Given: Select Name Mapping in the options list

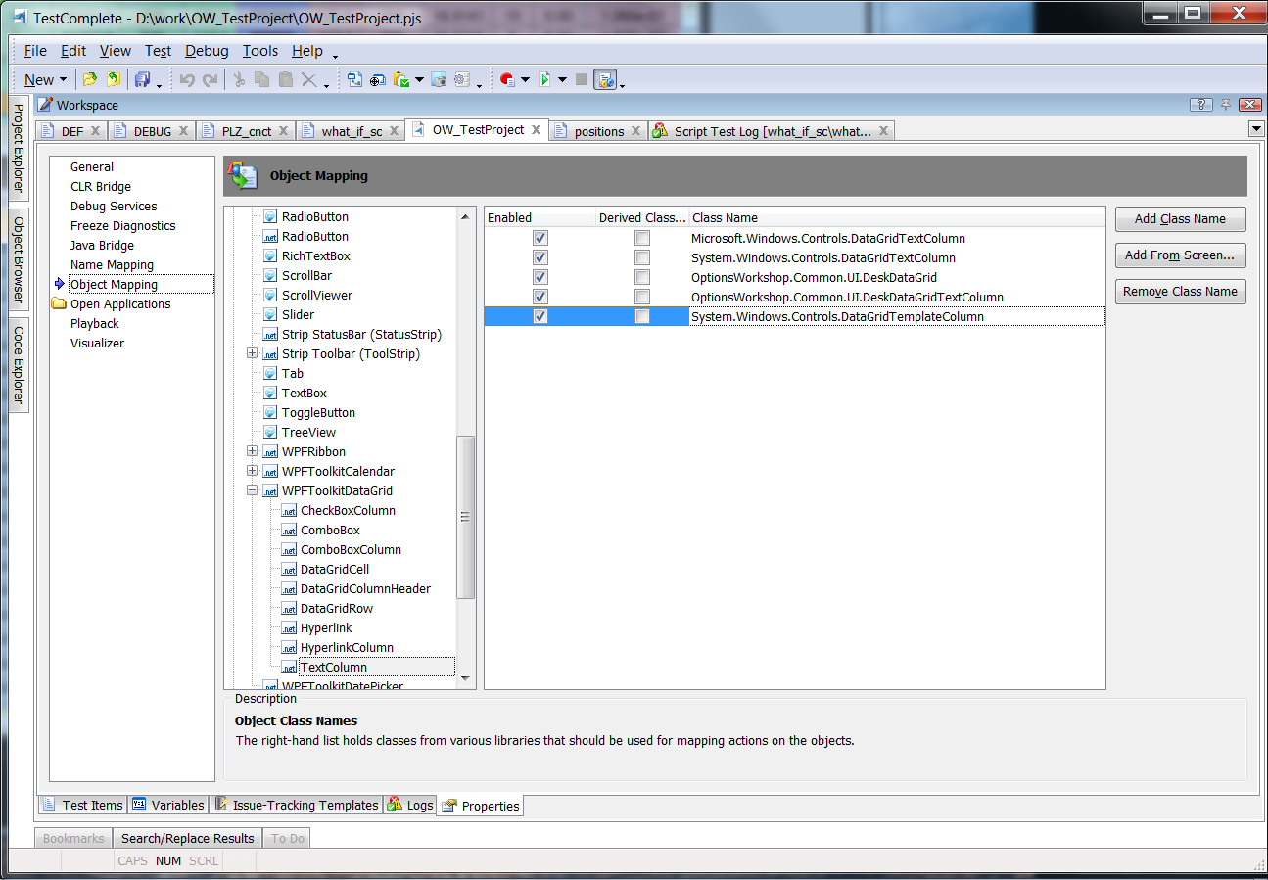Looking at the screenshot, I should coord(112,265).
